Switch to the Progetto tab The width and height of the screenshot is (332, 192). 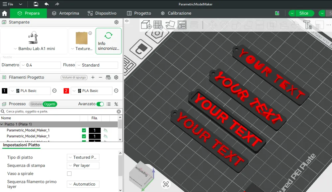(x=139, y=13)
